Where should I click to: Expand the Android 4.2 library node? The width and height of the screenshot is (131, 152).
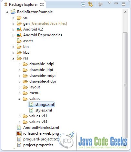click(13, 30)
